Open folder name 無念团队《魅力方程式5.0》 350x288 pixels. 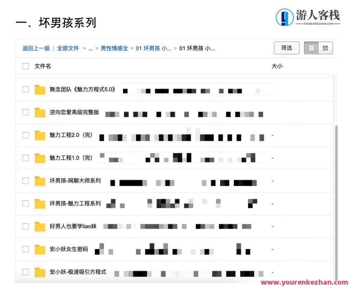click(82, 89)
